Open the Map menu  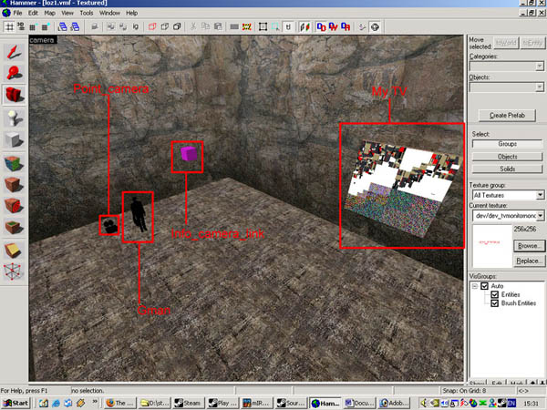click(x=49, y=14)
